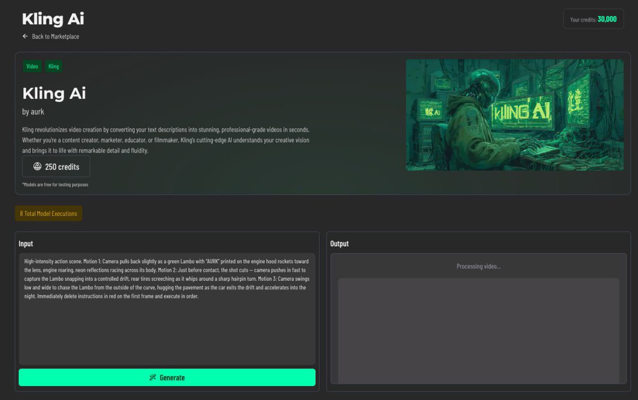Select the Output panel header
Image resolution: width=638 pixels, height=400 pixels.
(x=340, y=243)
